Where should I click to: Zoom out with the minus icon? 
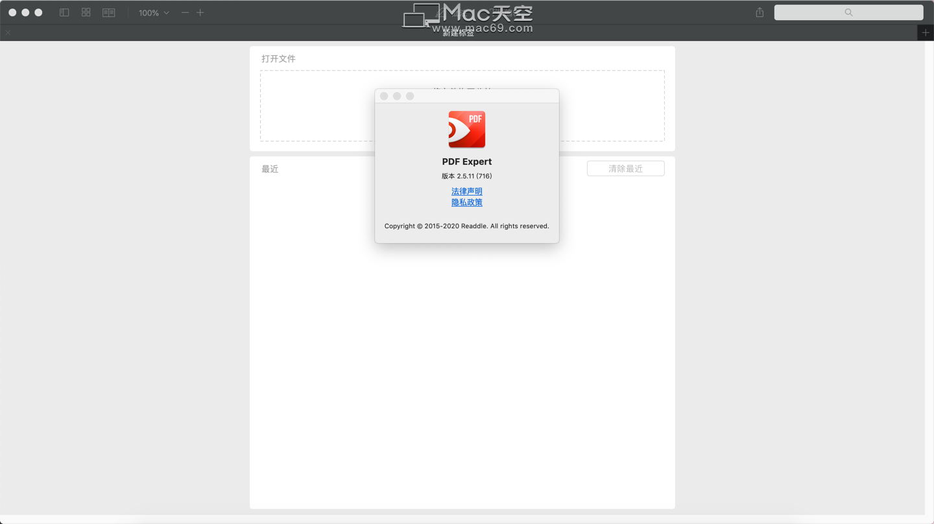(x=185, y=12)
